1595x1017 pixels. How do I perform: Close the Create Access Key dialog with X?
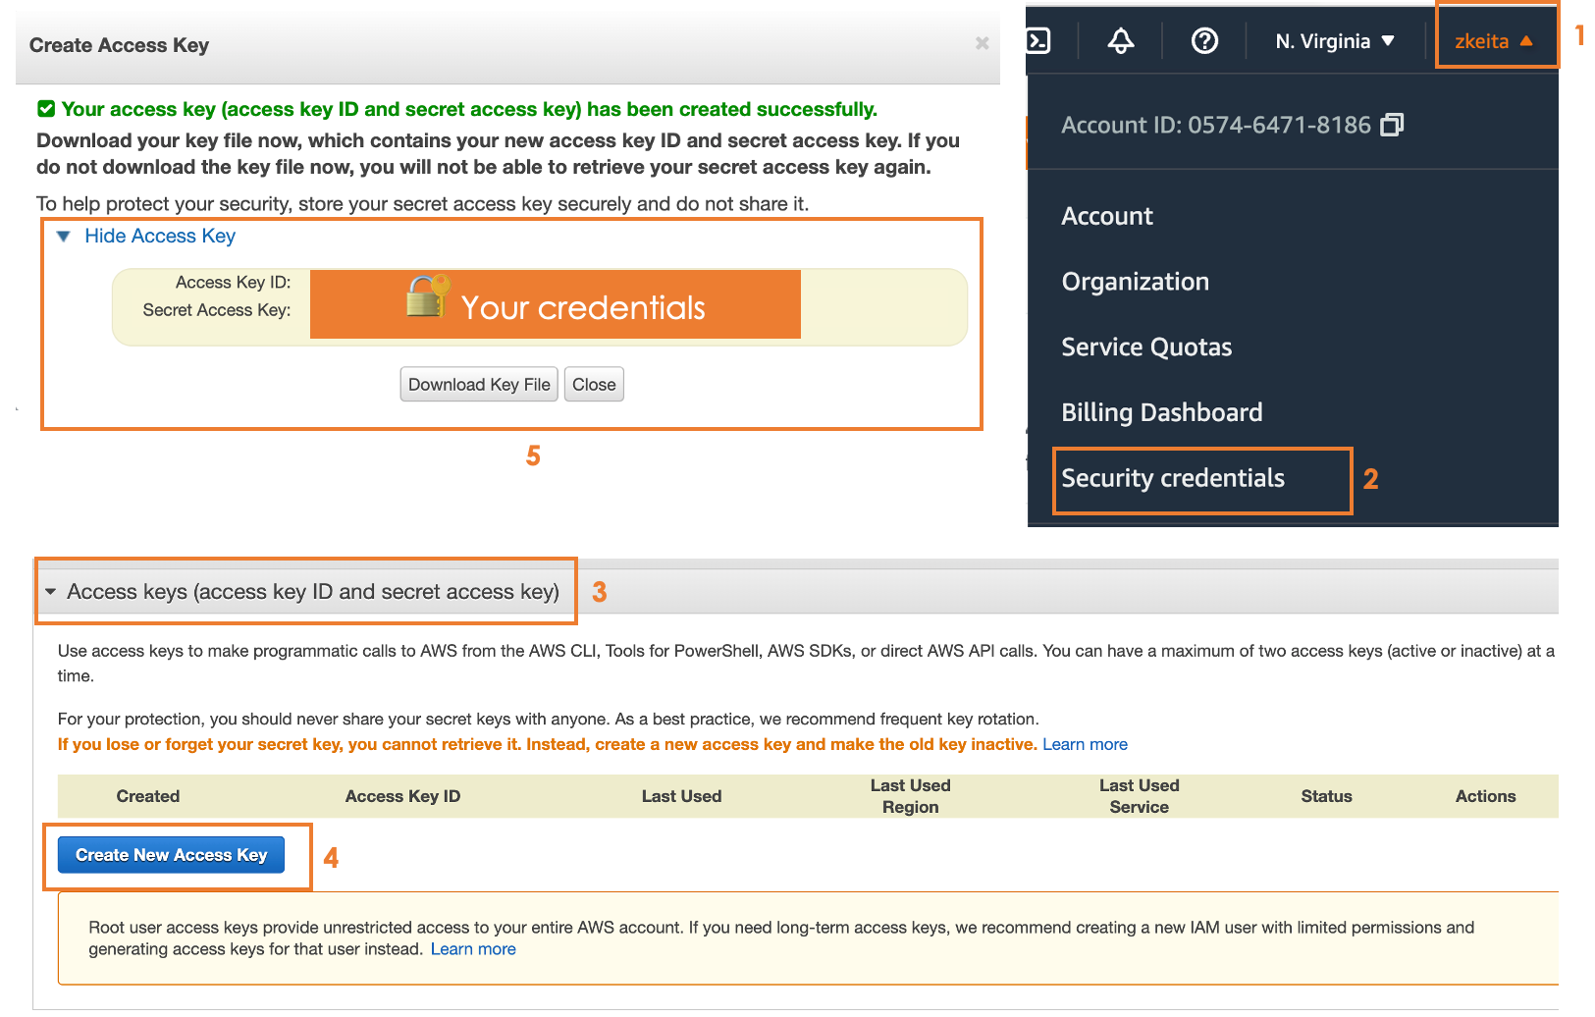coord(982,43)
